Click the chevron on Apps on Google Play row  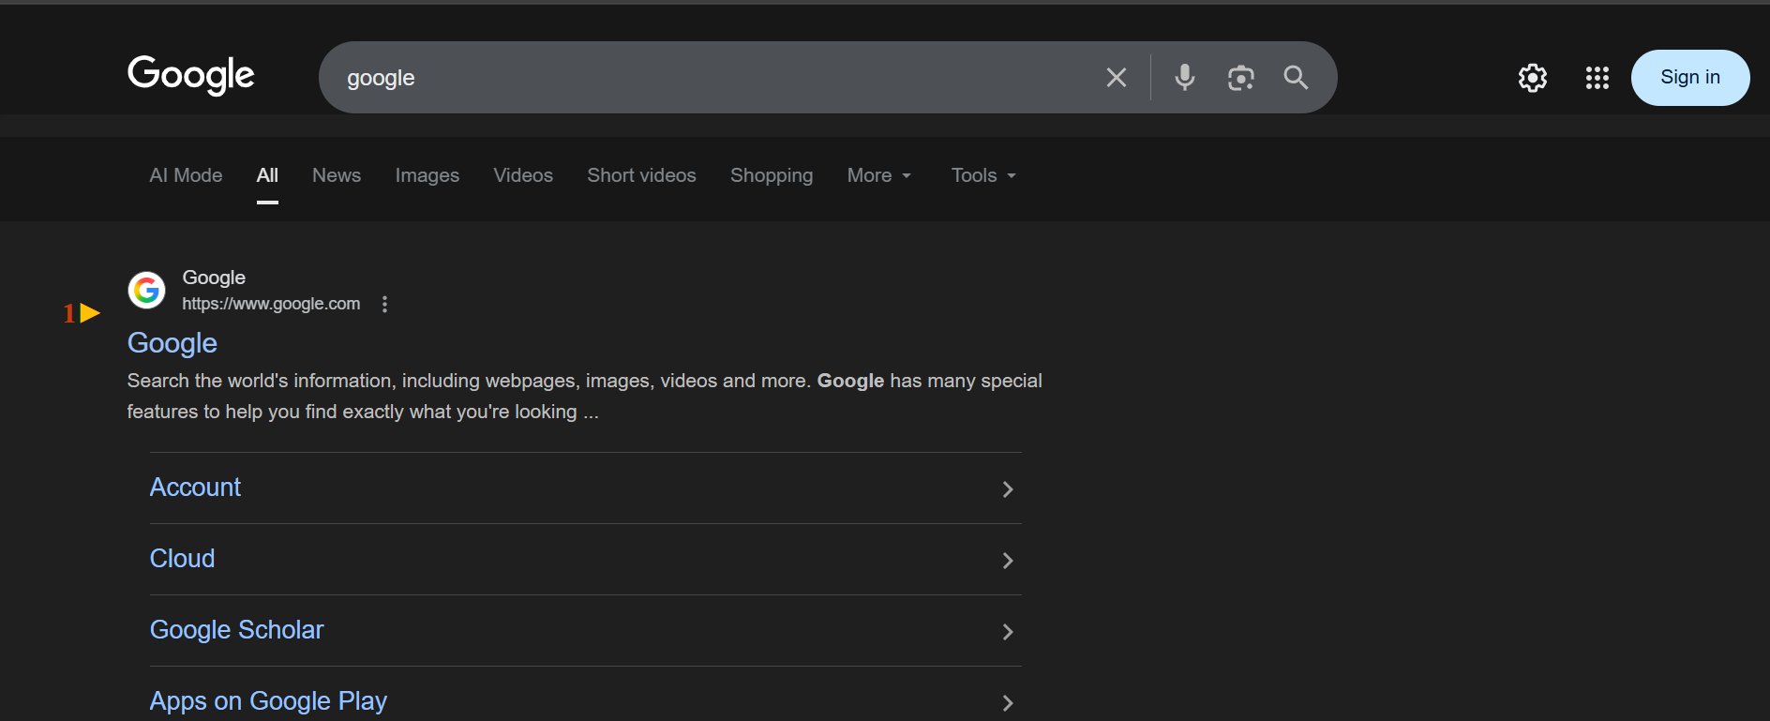tap(1008, 702)
